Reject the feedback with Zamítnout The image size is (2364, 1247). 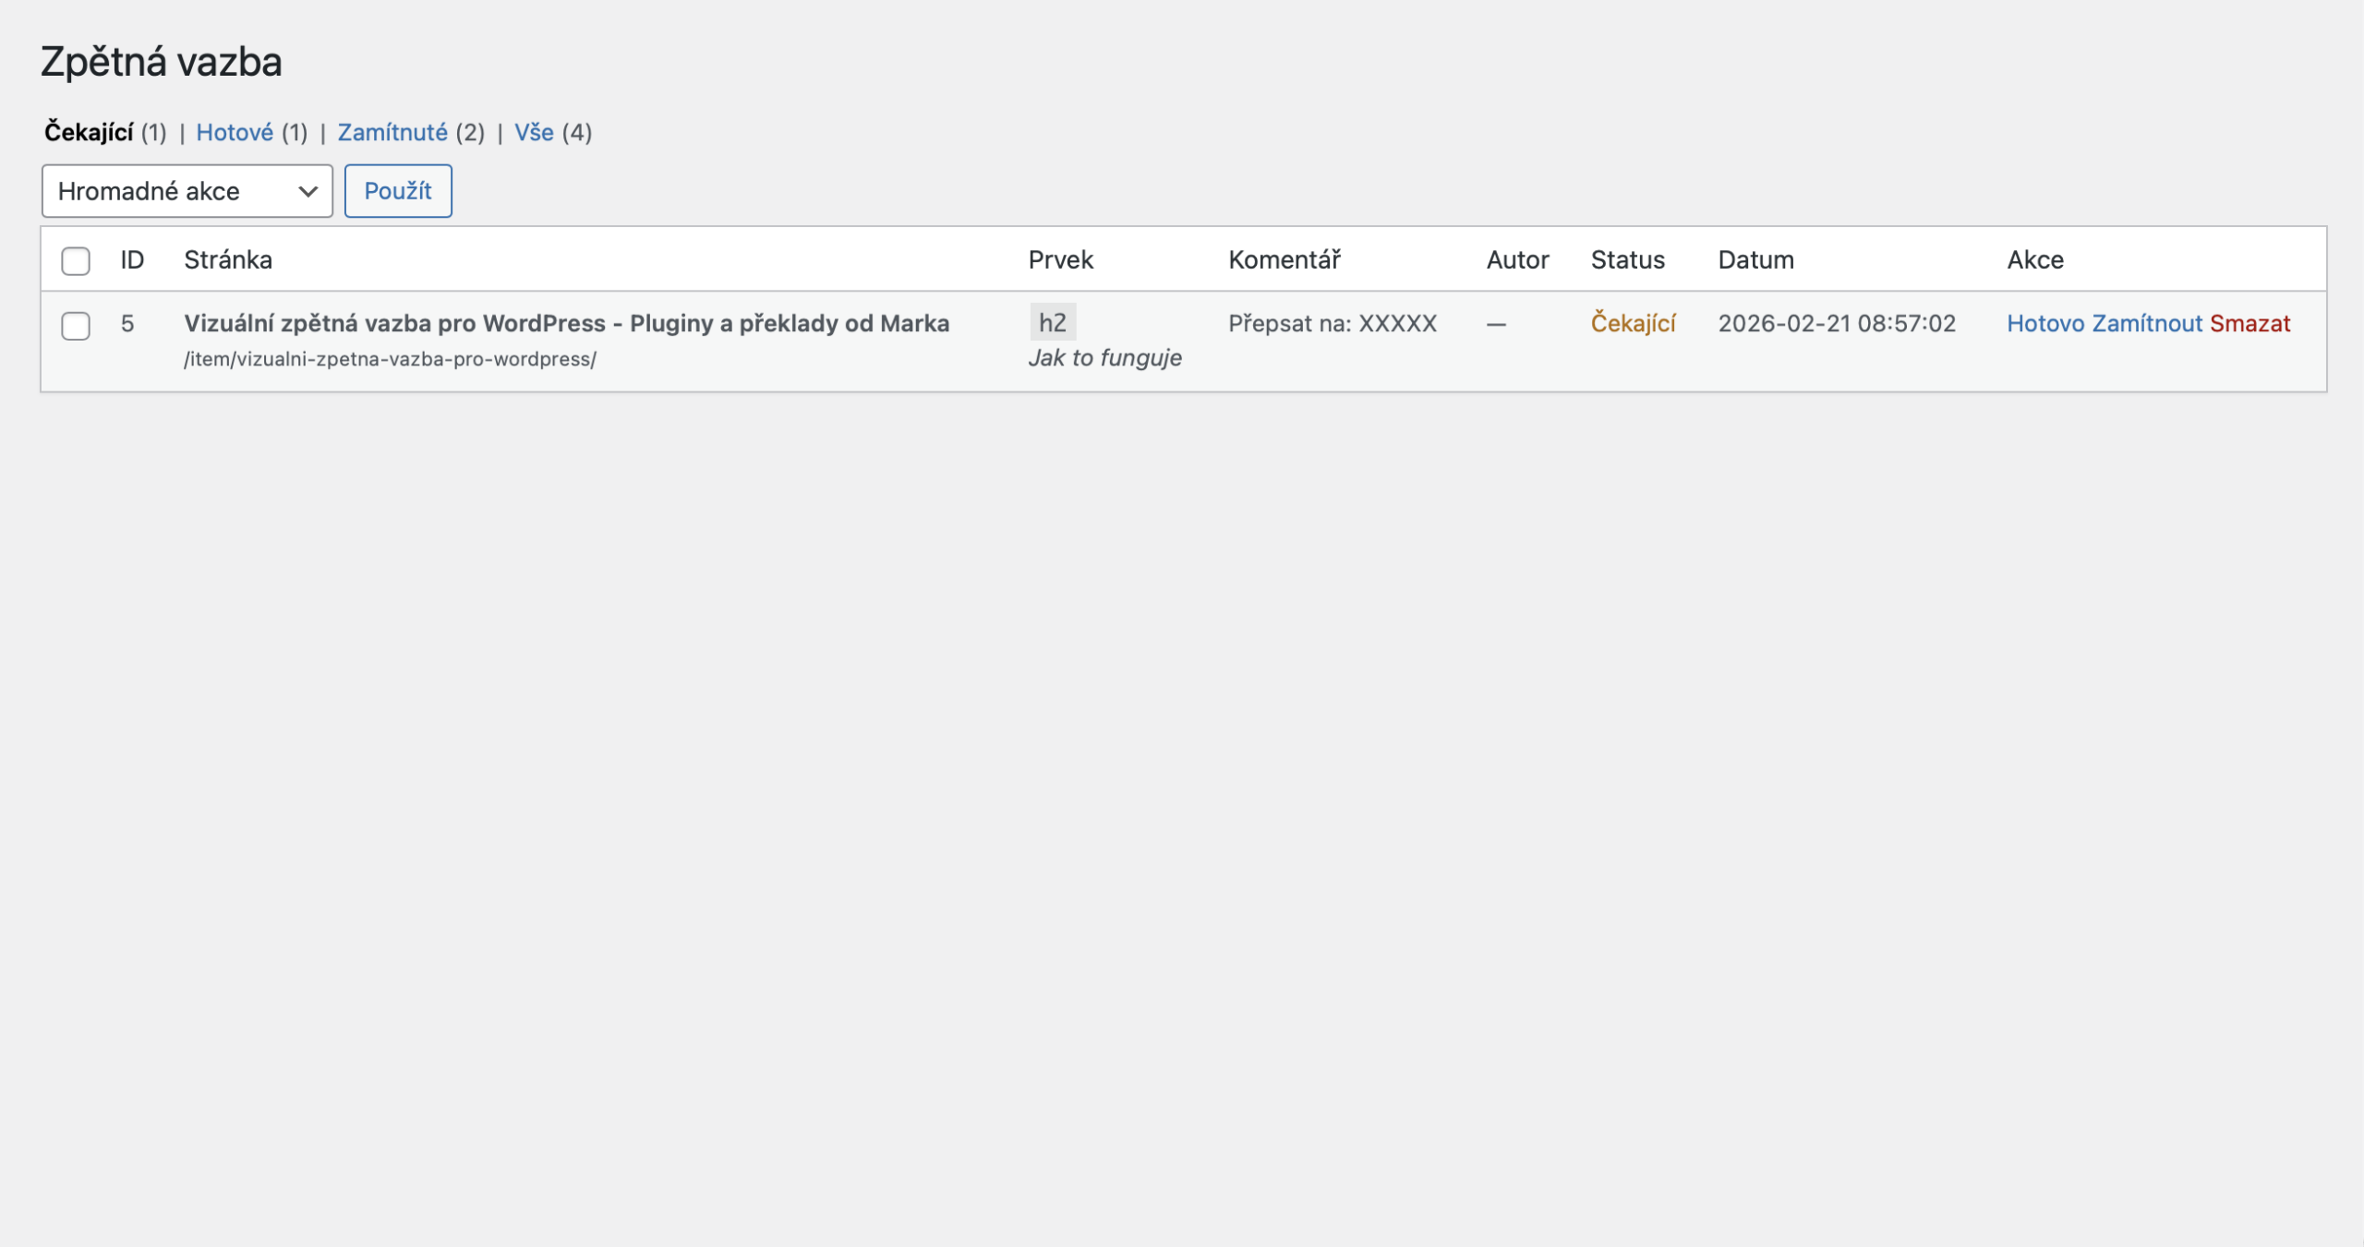point(2147,324)
